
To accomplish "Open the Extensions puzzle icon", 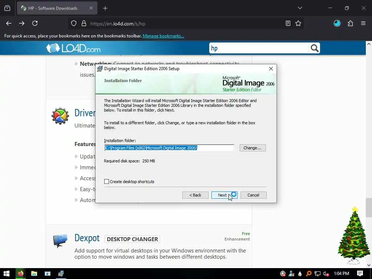I will pyautogui.click(x=350, y=23).
